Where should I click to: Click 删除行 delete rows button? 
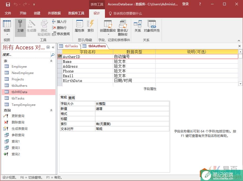[59, 28]
